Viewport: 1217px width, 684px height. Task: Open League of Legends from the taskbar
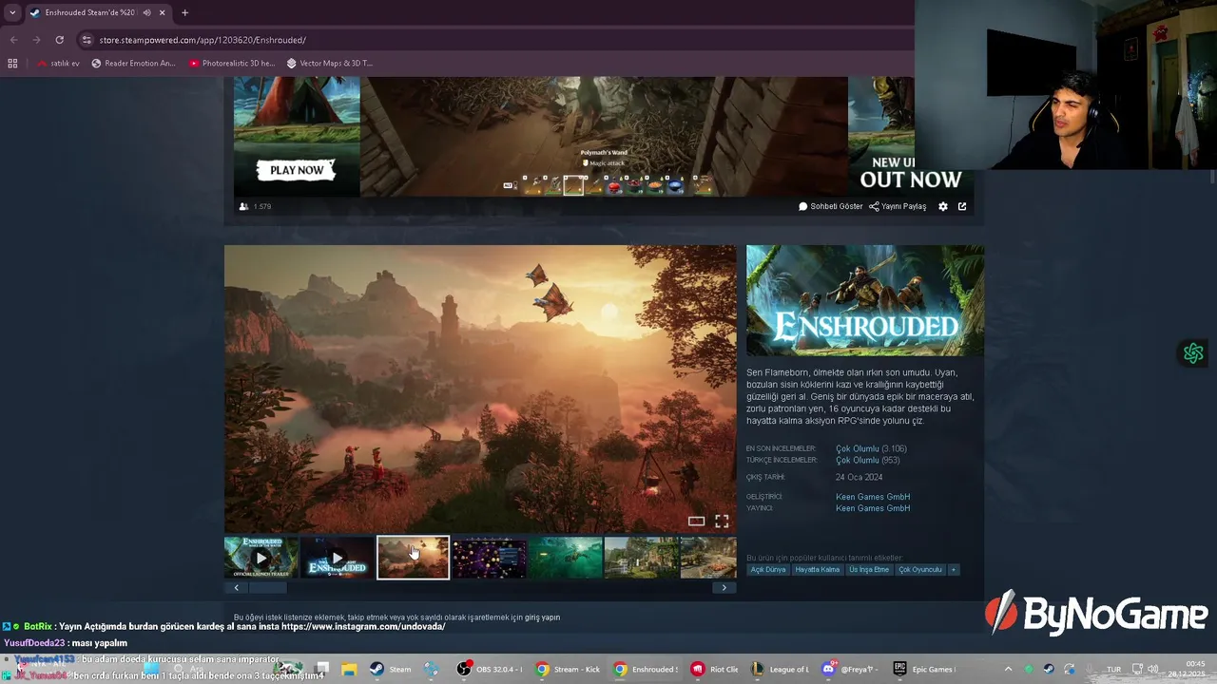[x=780, y=669]
